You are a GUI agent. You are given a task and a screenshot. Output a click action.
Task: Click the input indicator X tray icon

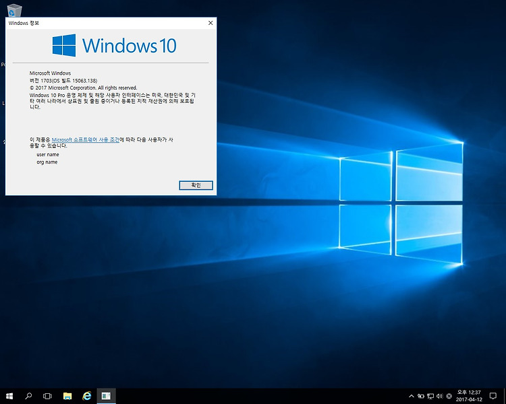tap(449, 396)
